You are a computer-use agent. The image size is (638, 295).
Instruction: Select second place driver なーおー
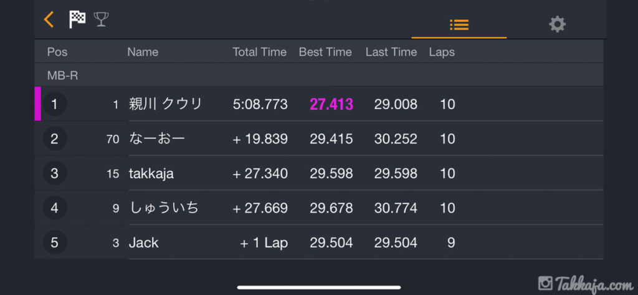click(x=157, y=138)
